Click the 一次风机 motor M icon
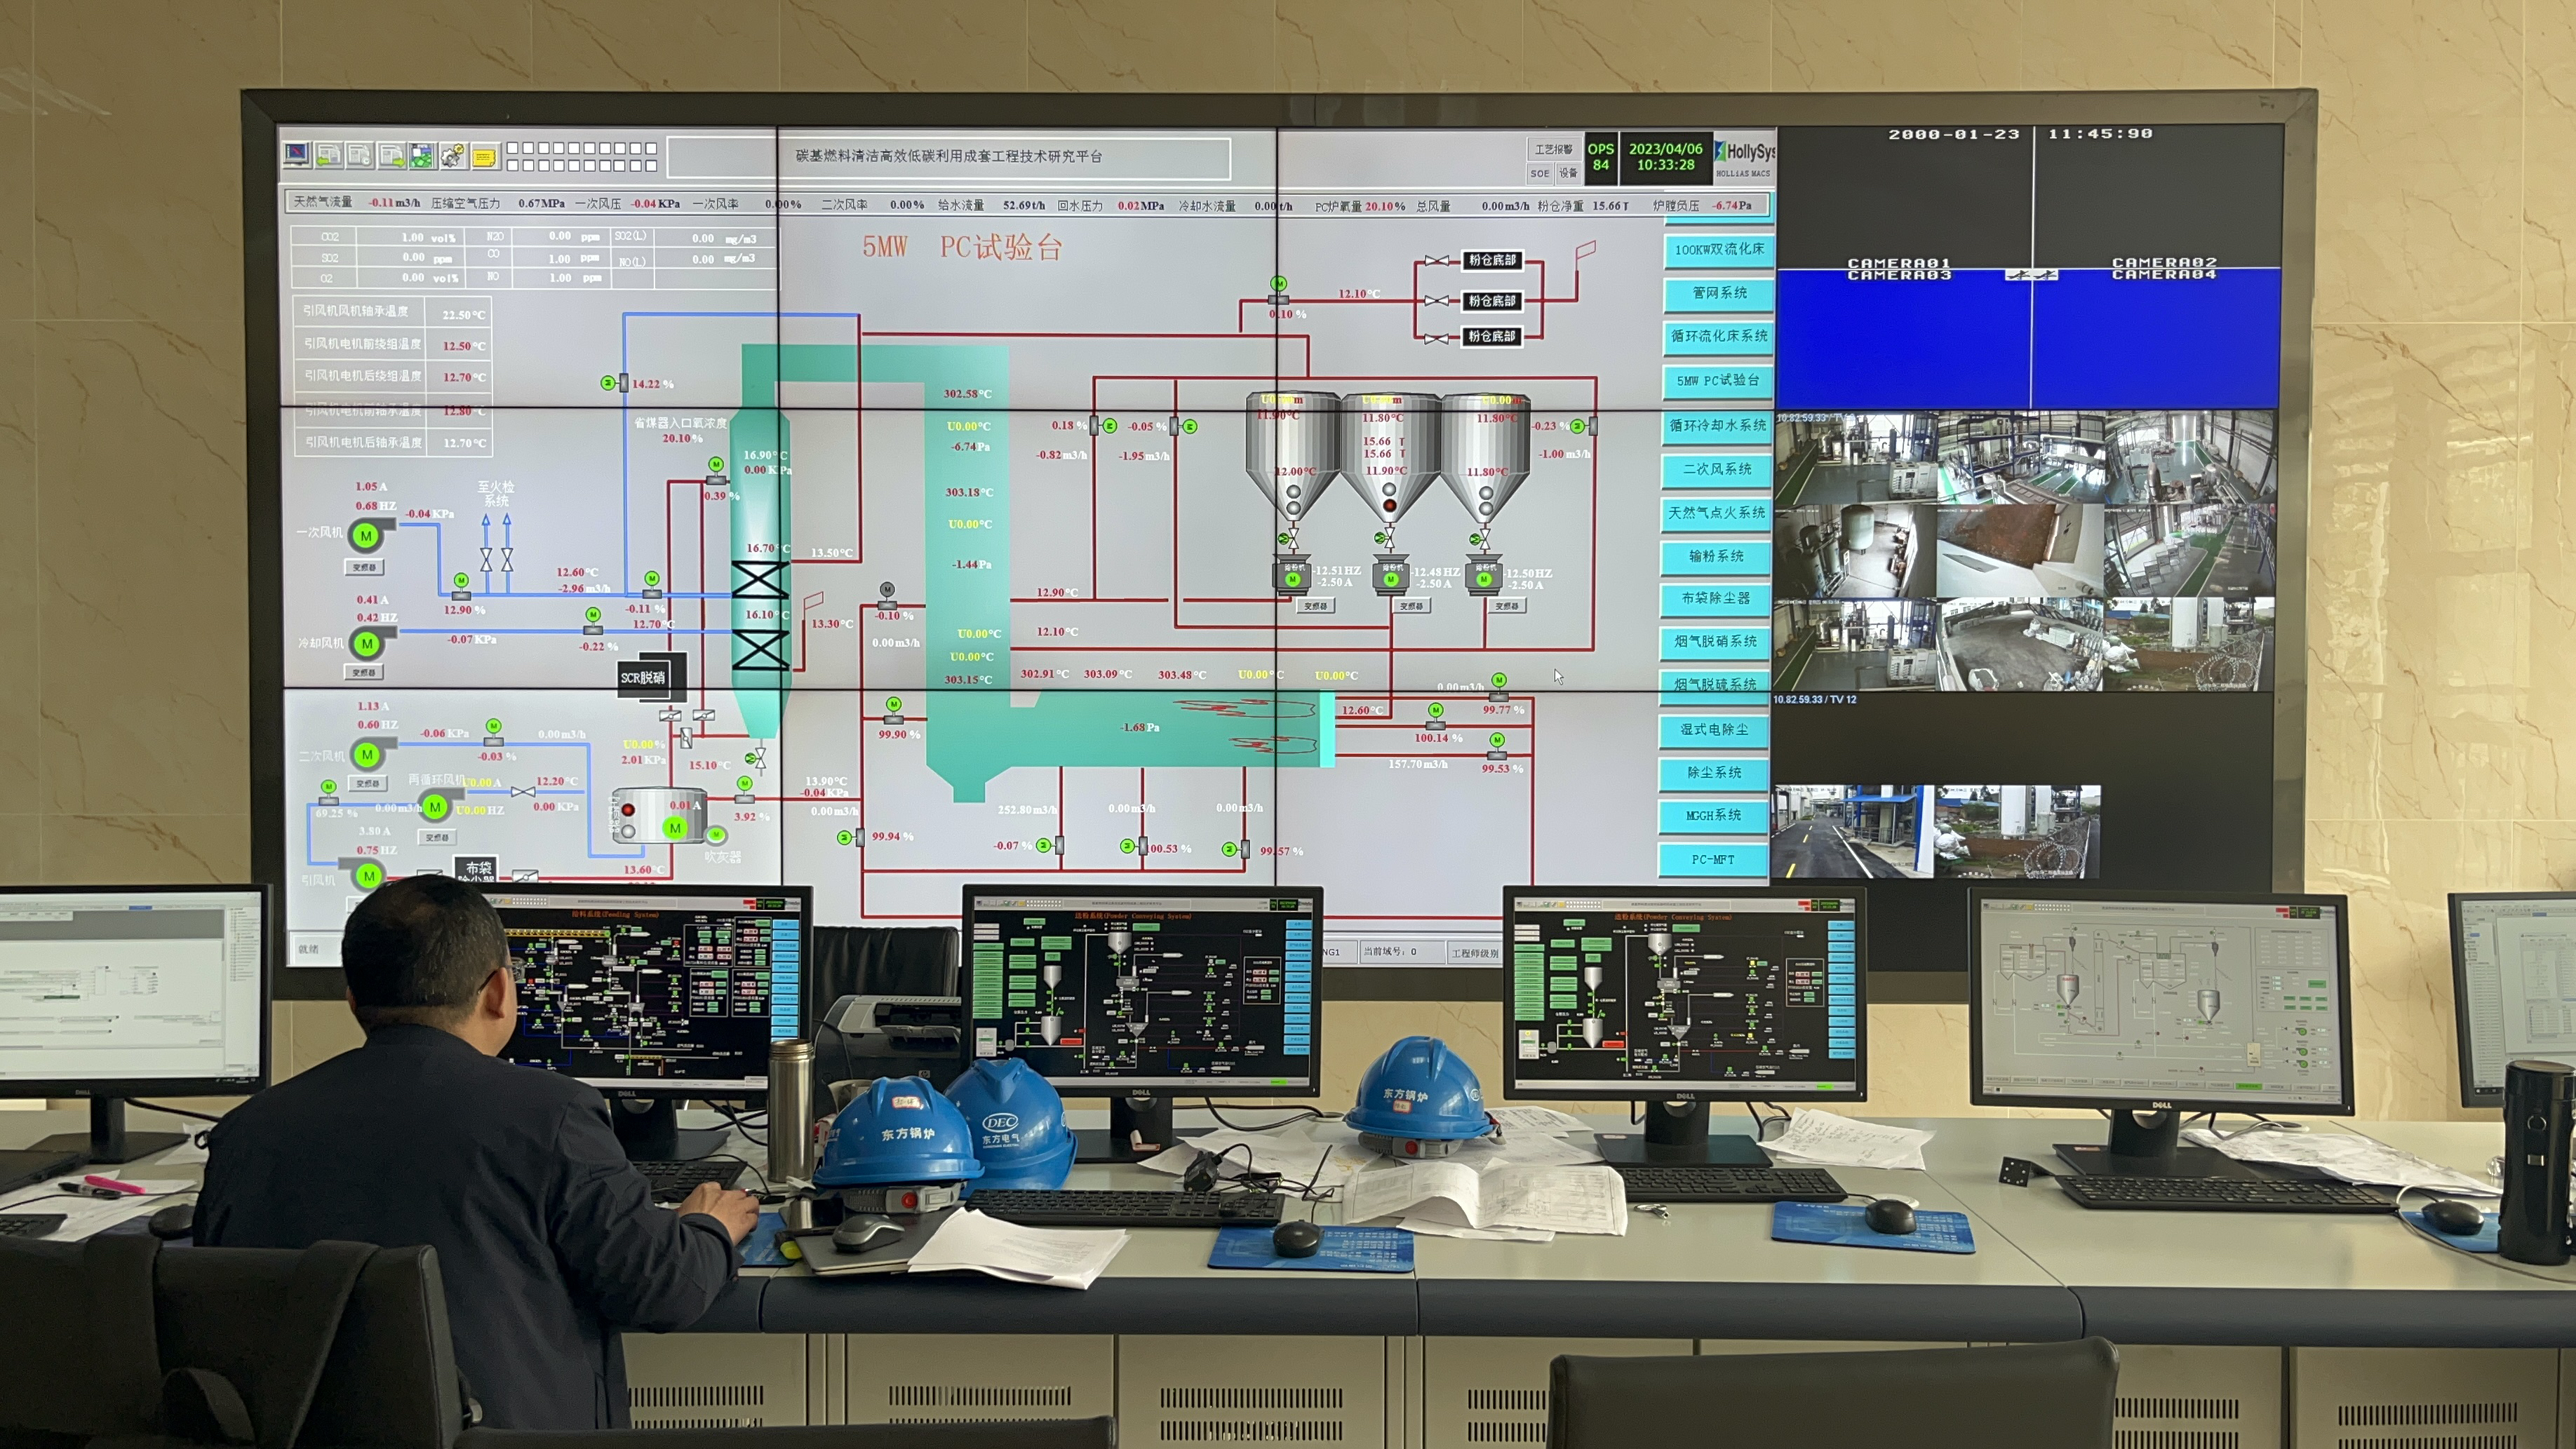 coord(366,535)
